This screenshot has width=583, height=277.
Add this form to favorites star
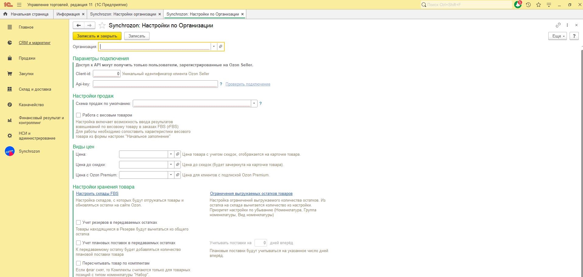coord(102,26)
